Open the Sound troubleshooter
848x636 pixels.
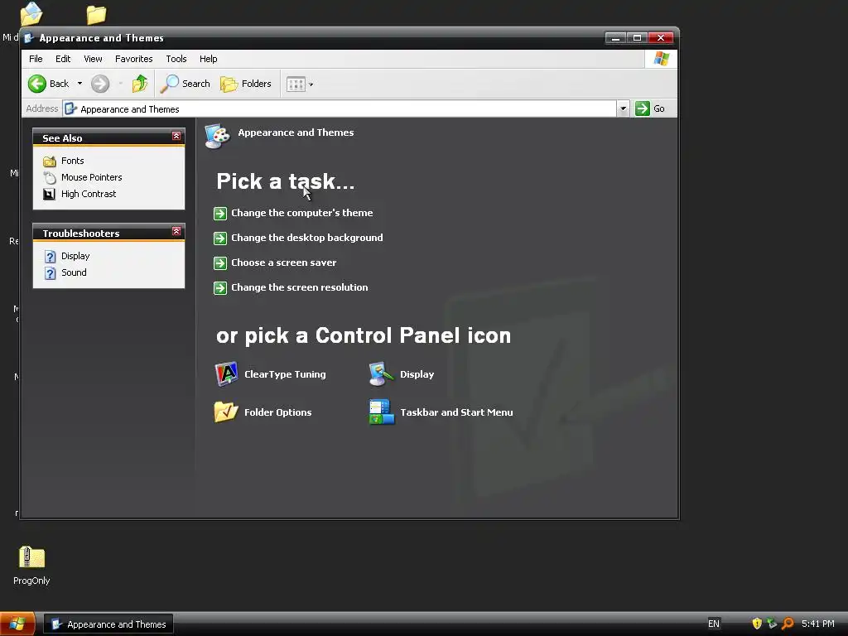tap(74, 272)
